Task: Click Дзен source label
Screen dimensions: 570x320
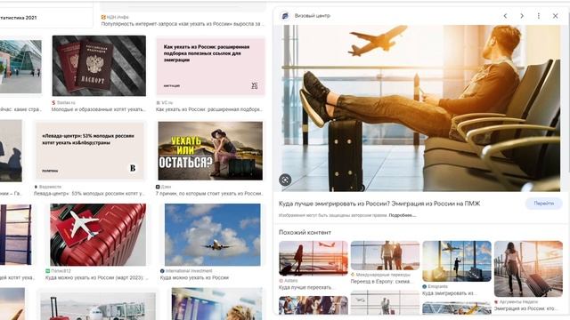Action: pyautogui.click(x=166, y=187)
